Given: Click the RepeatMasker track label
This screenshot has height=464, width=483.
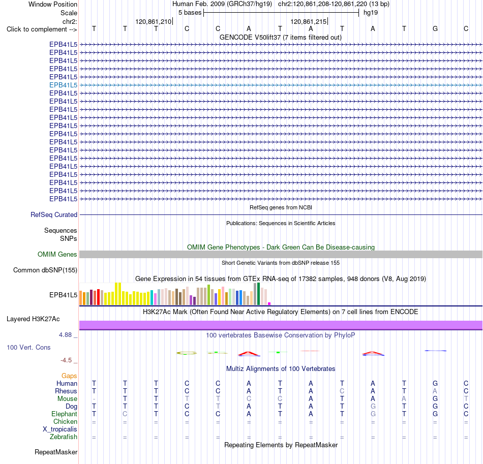Looking at the screenshot, I should 56,452.
